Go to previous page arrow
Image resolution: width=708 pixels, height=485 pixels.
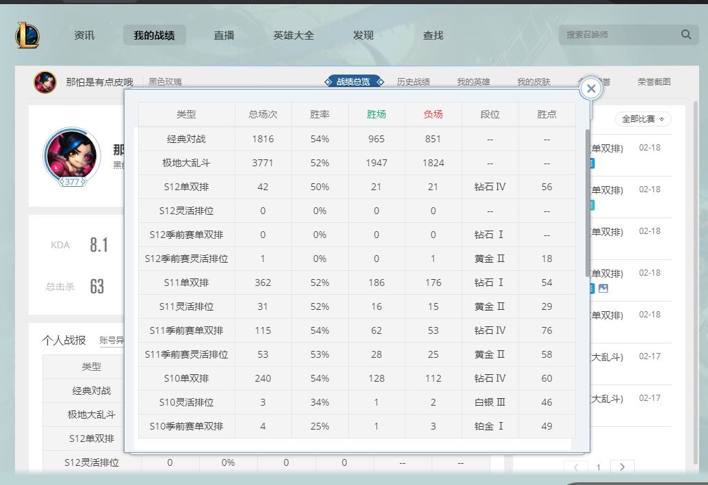575,467
